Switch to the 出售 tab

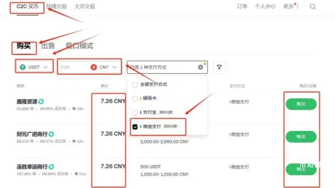[48, 46]
